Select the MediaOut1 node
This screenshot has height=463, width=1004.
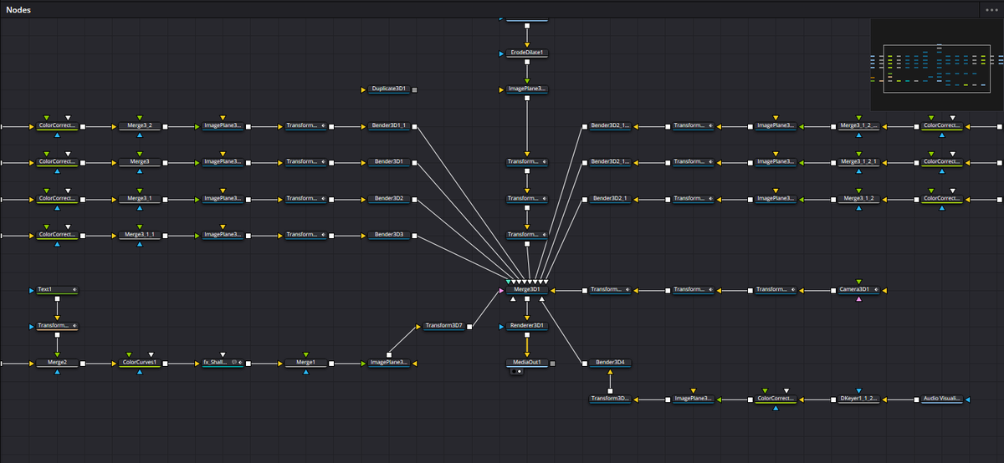pos(527,364)
